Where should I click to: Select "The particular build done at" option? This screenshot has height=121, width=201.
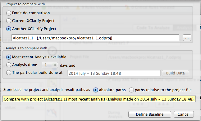click(9, 73)
